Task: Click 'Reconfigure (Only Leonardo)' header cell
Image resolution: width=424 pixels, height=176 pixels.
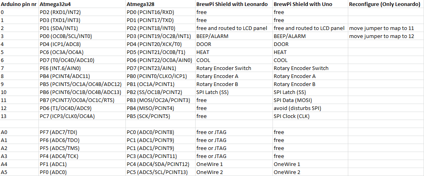Action: (386, 4)
